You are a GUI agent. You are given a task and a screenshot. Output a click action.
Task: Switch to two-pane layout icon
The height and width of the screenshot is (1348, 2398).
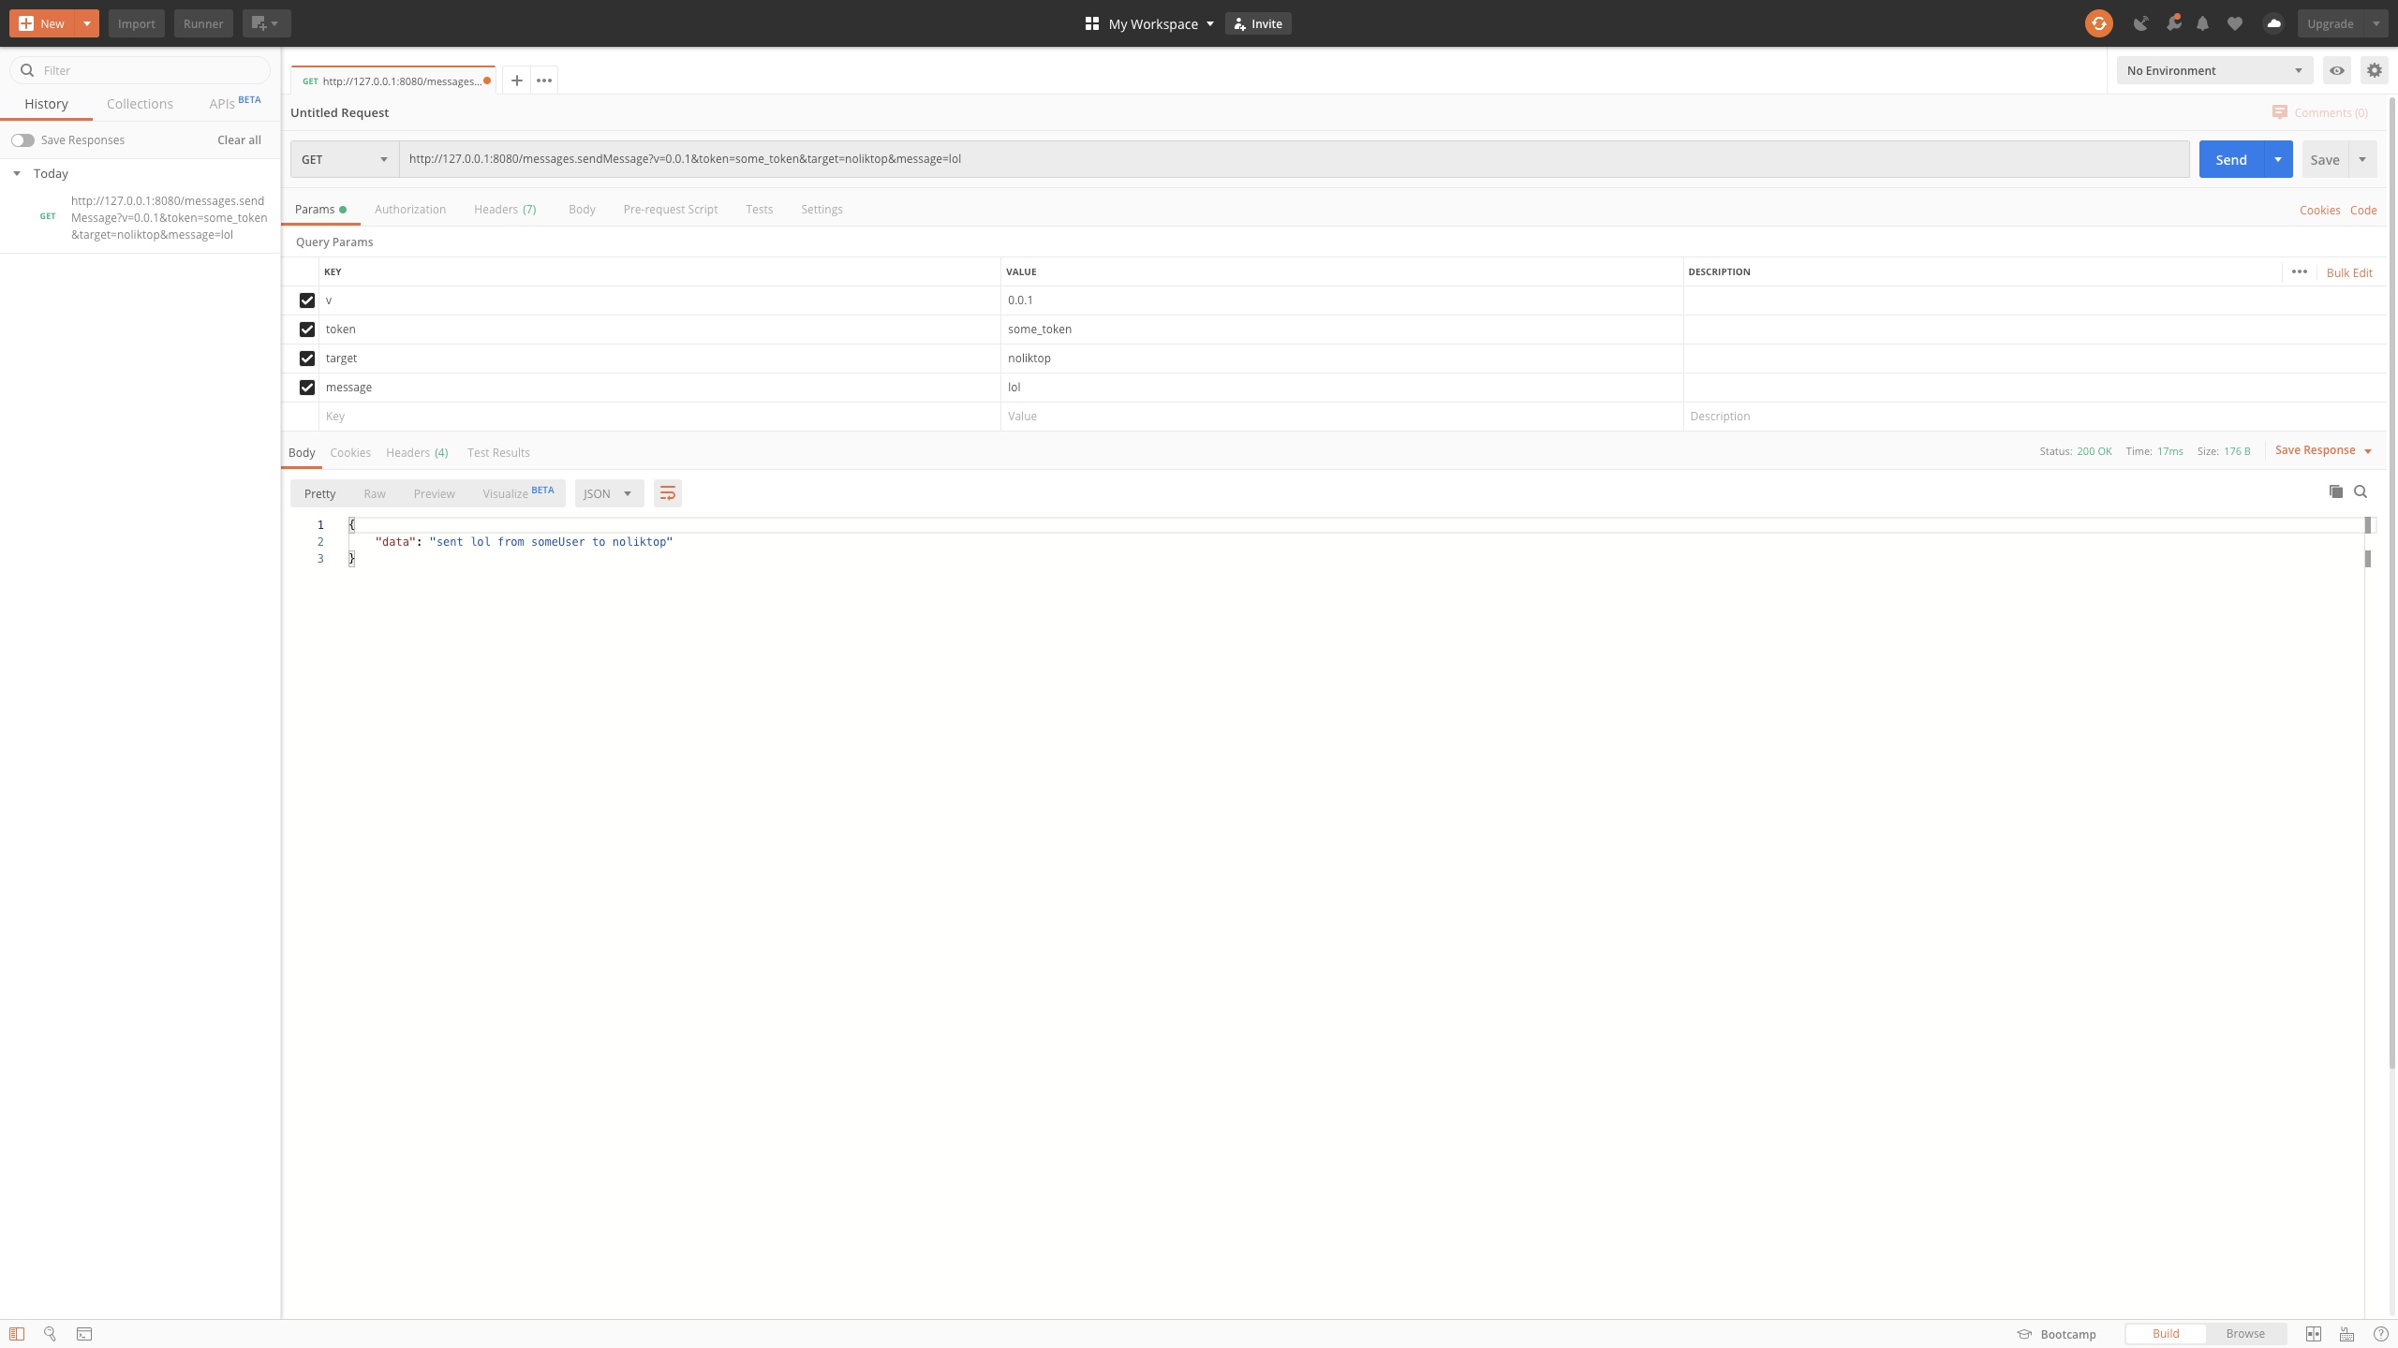pos(2313,1334)
